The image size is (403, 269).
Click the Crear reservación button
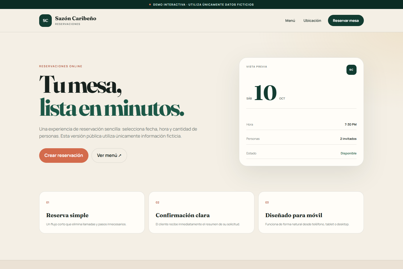64,156
